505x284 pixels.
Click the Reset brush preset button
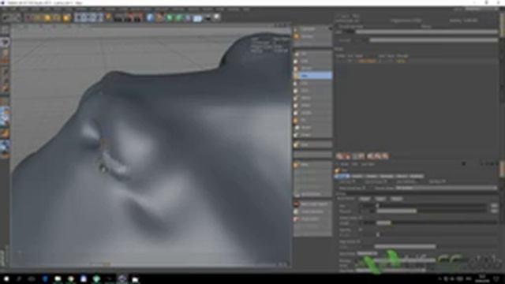click(x=396, y=199)
